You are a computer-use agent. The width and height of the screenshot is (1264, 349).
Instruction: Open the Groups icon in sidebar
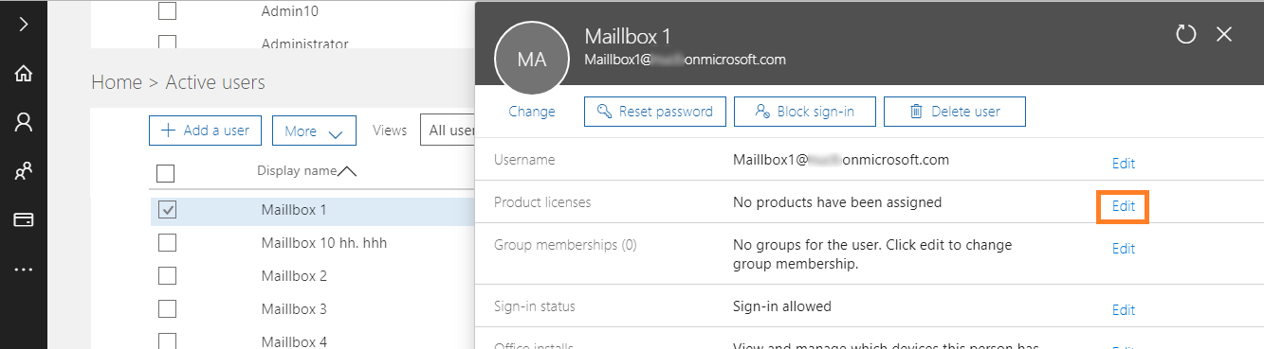coord(24,171)
